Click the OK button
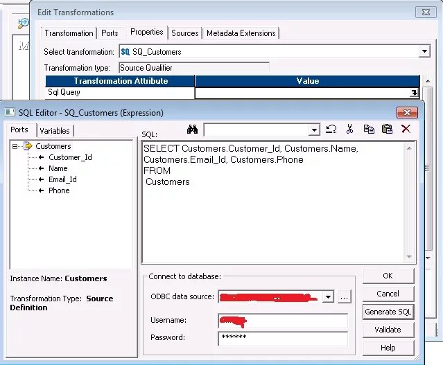443x365 pixels. [x=388, y=276]
